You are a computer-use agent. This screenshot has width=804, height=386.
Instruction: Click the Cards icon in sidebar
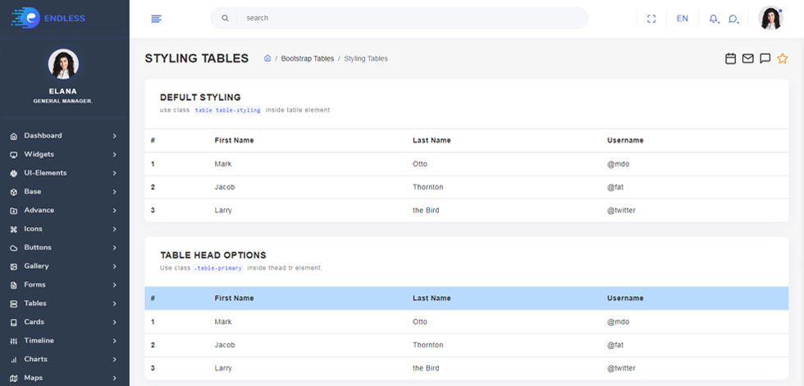pyautogui.click(x=14, y=323)
